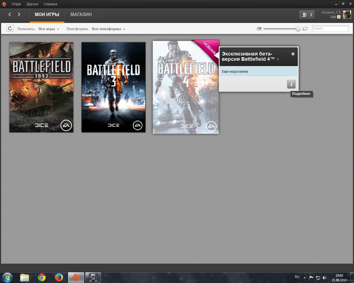354x283 pixels.
Task: Open the Друзья menu
Action: [x=32, y=4]
